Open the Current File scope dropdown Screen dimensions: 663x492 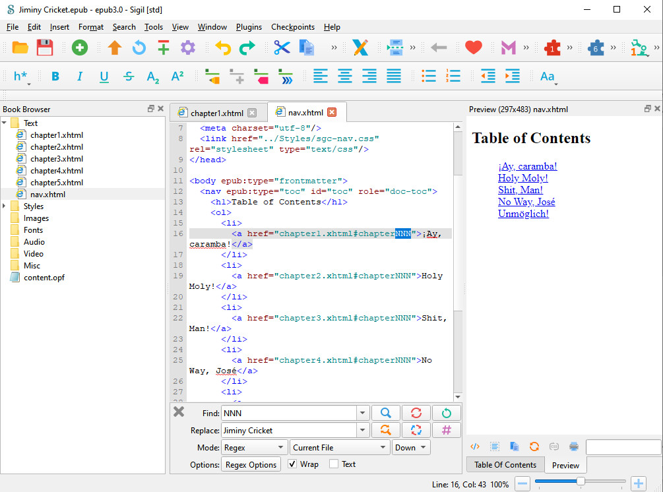tap(340, 448)
